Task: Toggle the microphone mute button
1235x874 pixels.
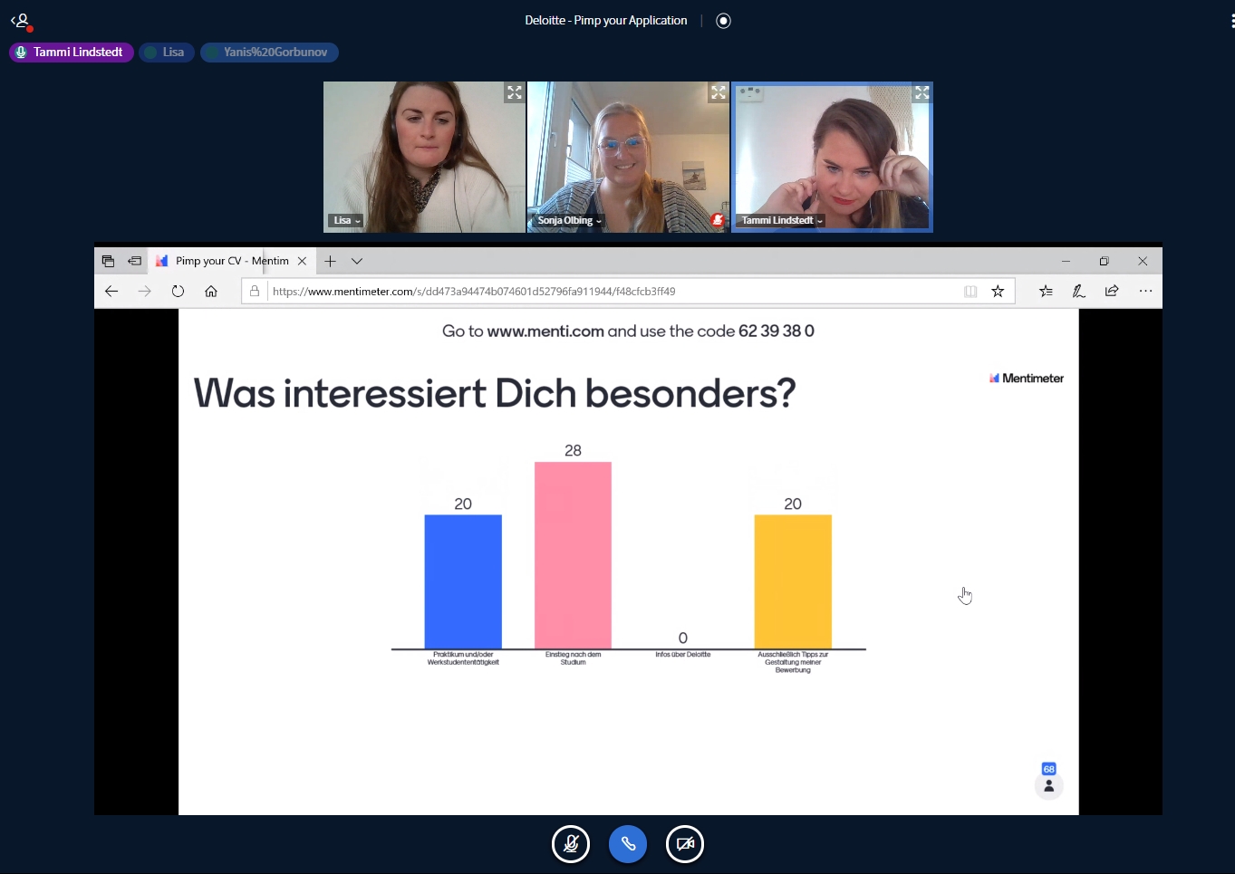Action: [x=571, y=844]
